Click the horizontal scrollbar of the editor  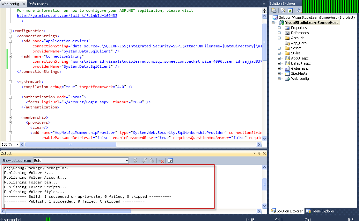tap(72, 144)
